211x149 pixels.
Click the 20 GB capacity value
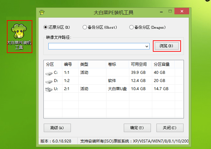(x=159, y=81)
